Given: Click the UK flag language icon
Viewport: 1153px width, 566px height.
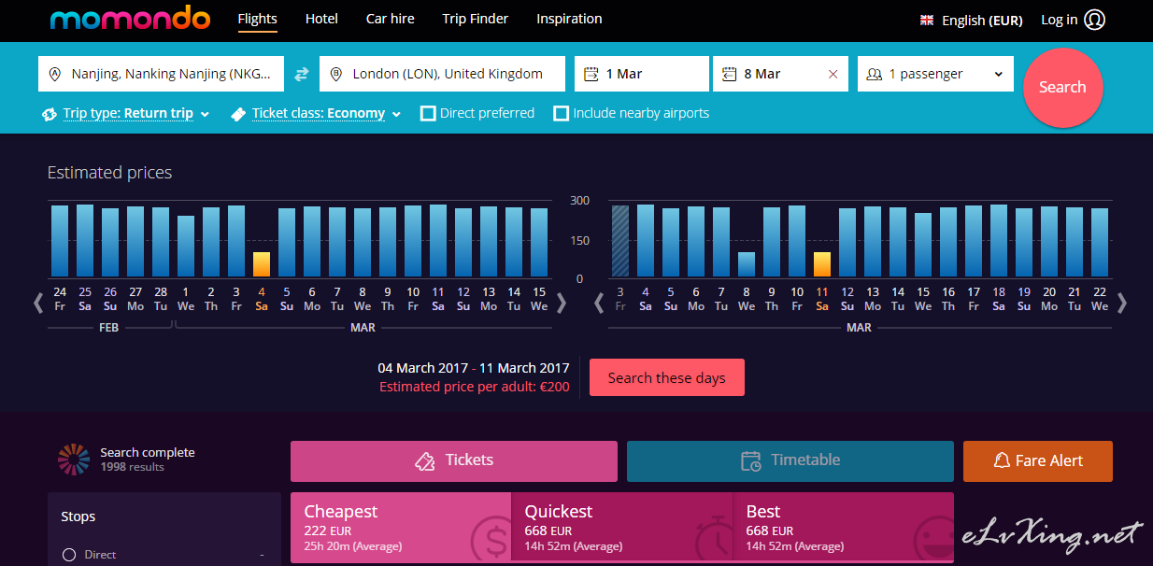Looking at the screenshot, I should click(927, 20).
